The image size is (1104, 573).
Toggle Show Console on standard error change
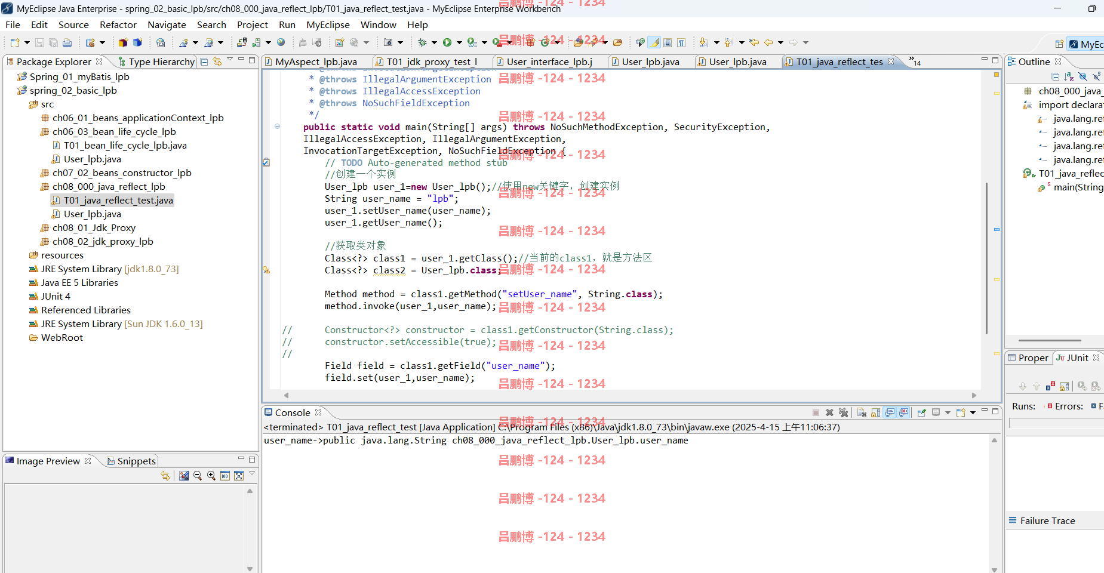tap(903, 412)
